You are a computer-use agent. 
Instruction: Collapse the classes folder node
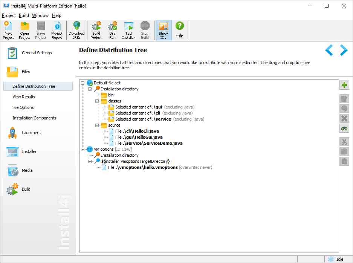click(97, 101)
